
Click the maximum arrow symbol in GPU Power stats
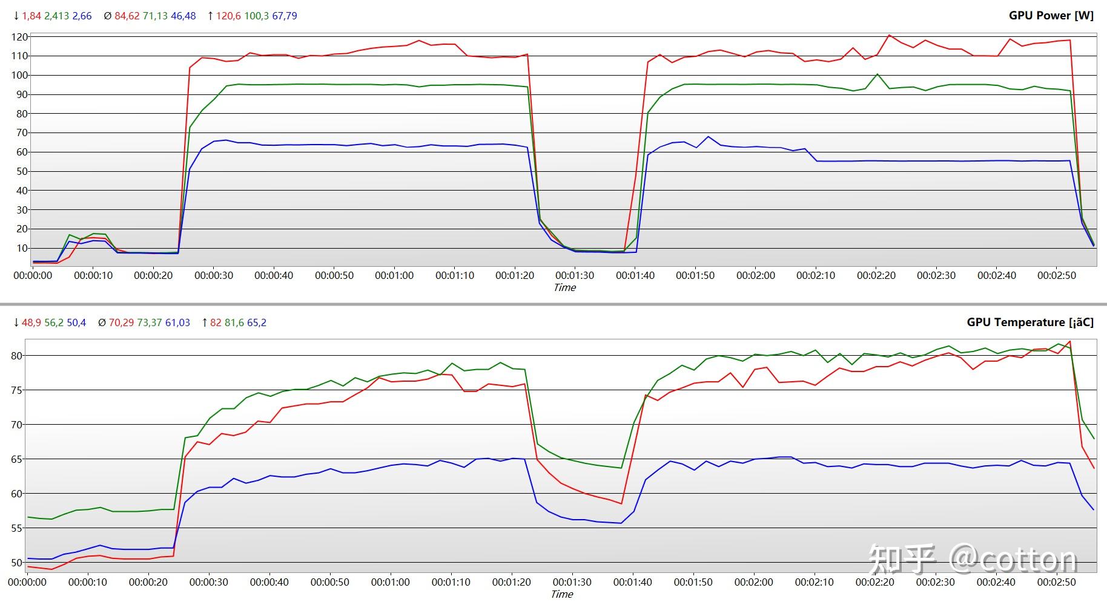210,16
